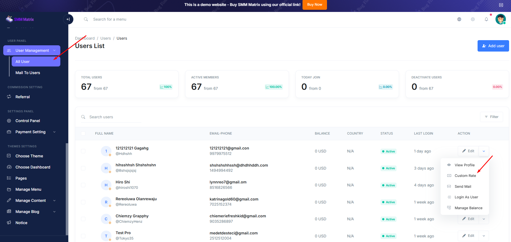Screen dimensions: 511x242
Task: Open the settings gear in top bar
Action: coord(473,19)
